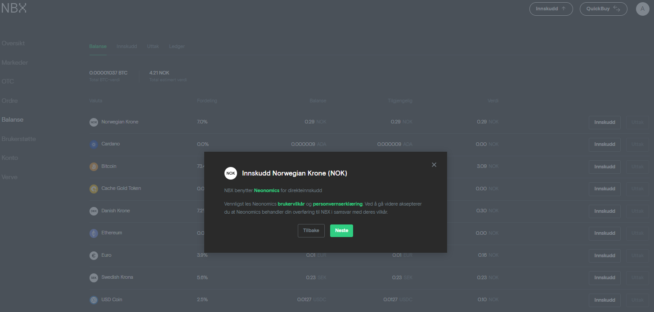Screen dimensions: 654x312
Task: Click the NBX logo
Action: click(x=14, y=8)
